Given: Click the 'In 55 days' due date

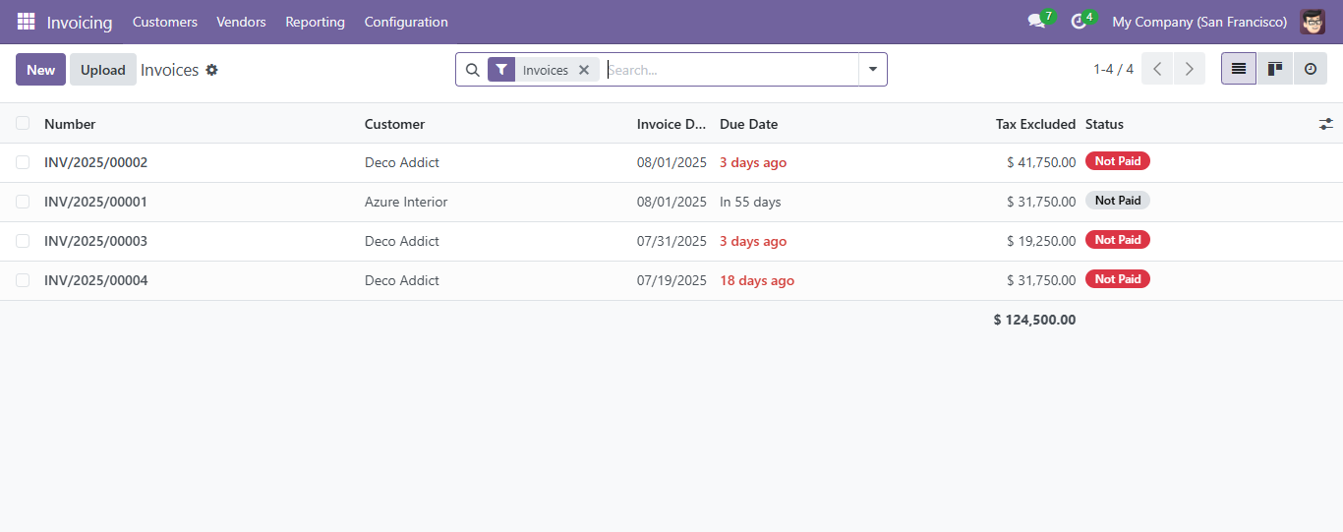Looking at the screenshot, I should coord(750,202).
